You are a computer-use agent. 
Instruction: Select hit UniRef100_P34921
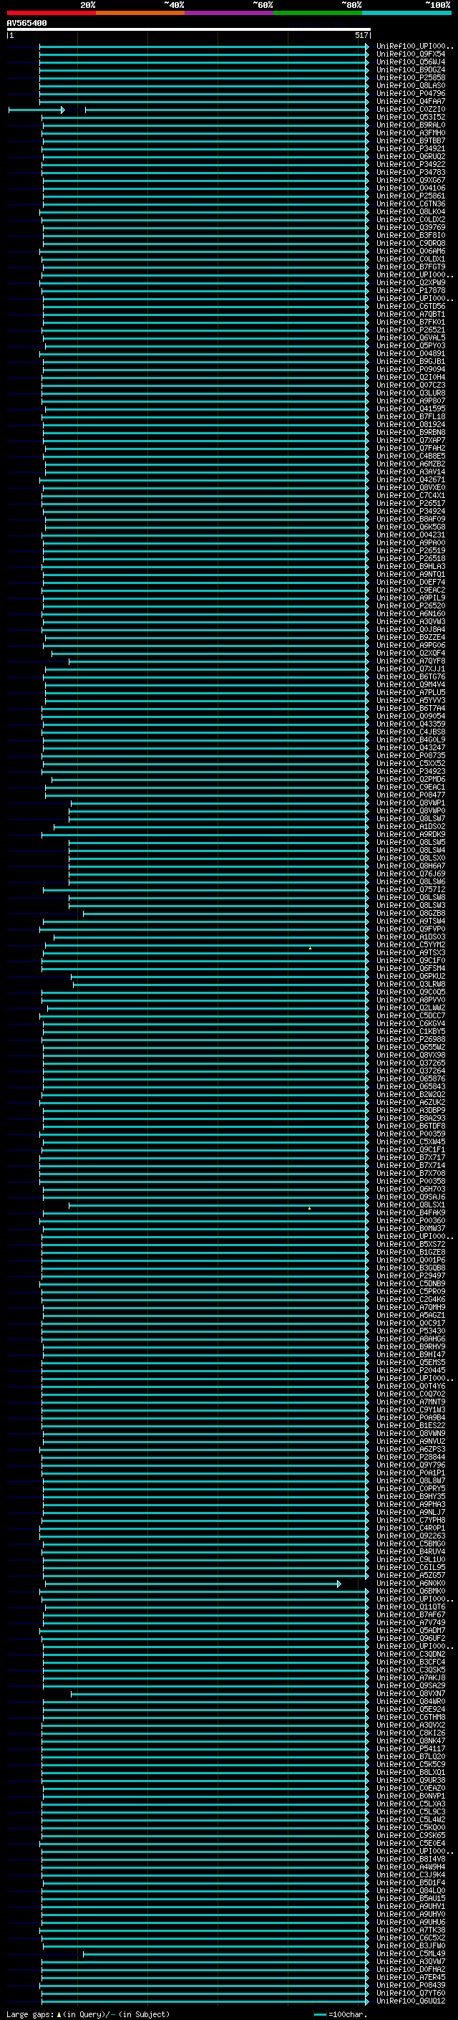click(x=410, y=149)
